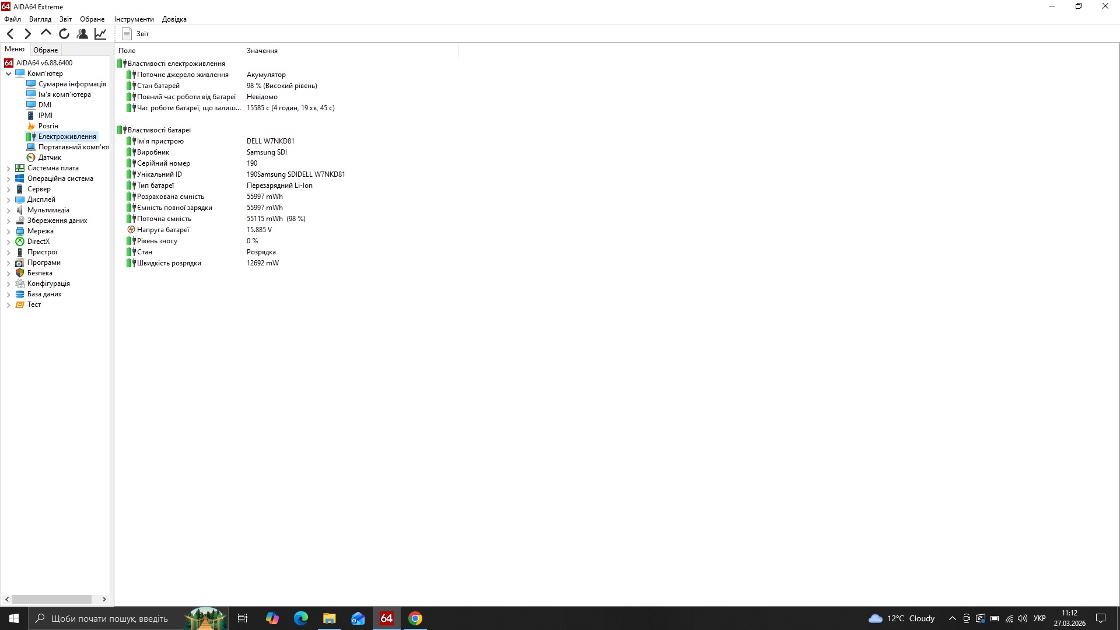Open the Вигляд menu
1120x630 pixels.
tap(40, 19)
